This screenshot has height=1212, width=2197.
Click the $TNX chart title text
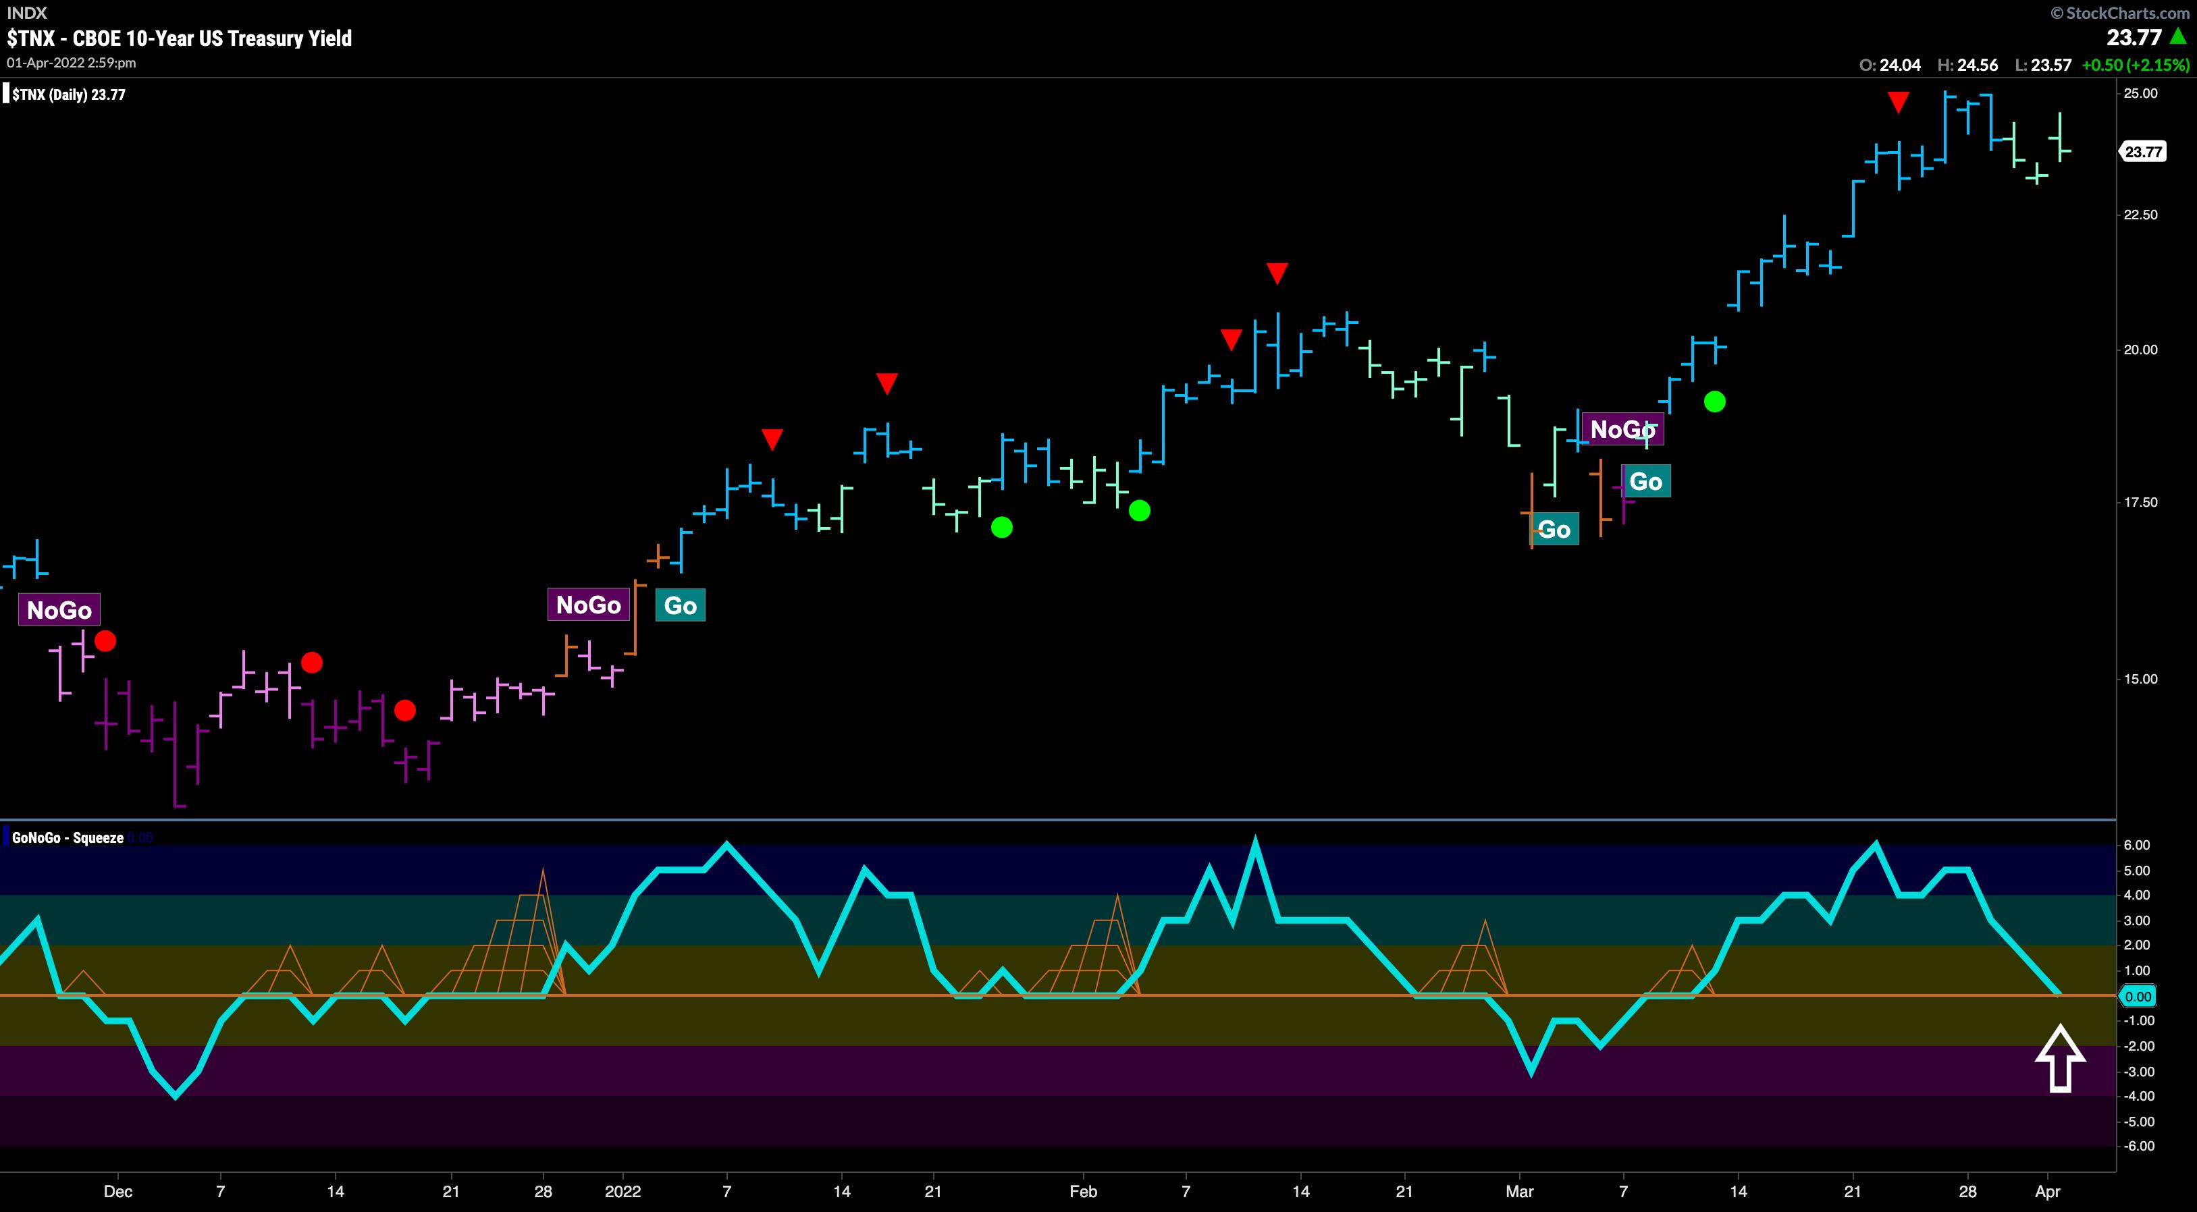(179, 38)
